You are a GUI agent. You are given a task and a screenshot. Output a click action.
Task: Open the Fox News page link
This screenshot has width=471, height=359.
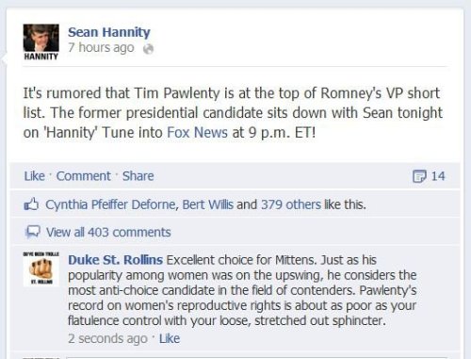point(197,133)
